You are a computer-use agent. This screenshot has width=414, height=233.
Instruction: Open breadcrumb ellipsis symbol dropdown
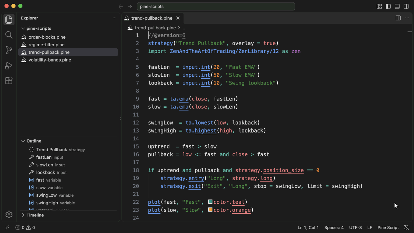pos(183,28)
